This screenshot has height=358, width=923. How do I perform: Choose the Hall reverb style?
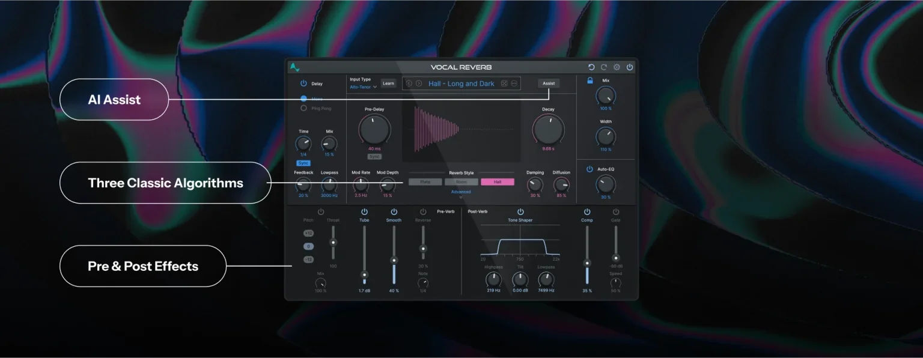(498, 181)
